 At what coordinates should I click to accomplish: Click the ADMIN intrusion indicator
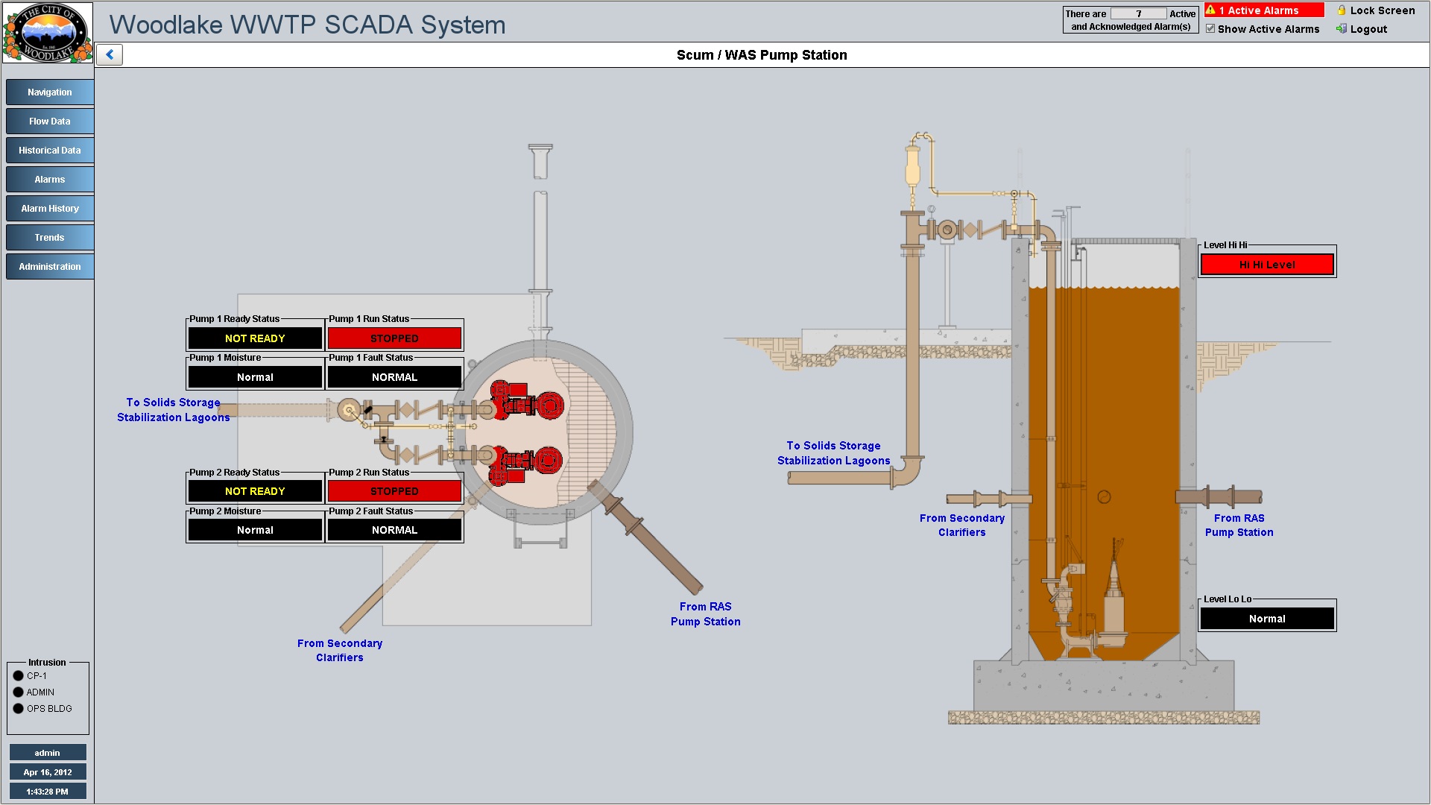(19, 692)
